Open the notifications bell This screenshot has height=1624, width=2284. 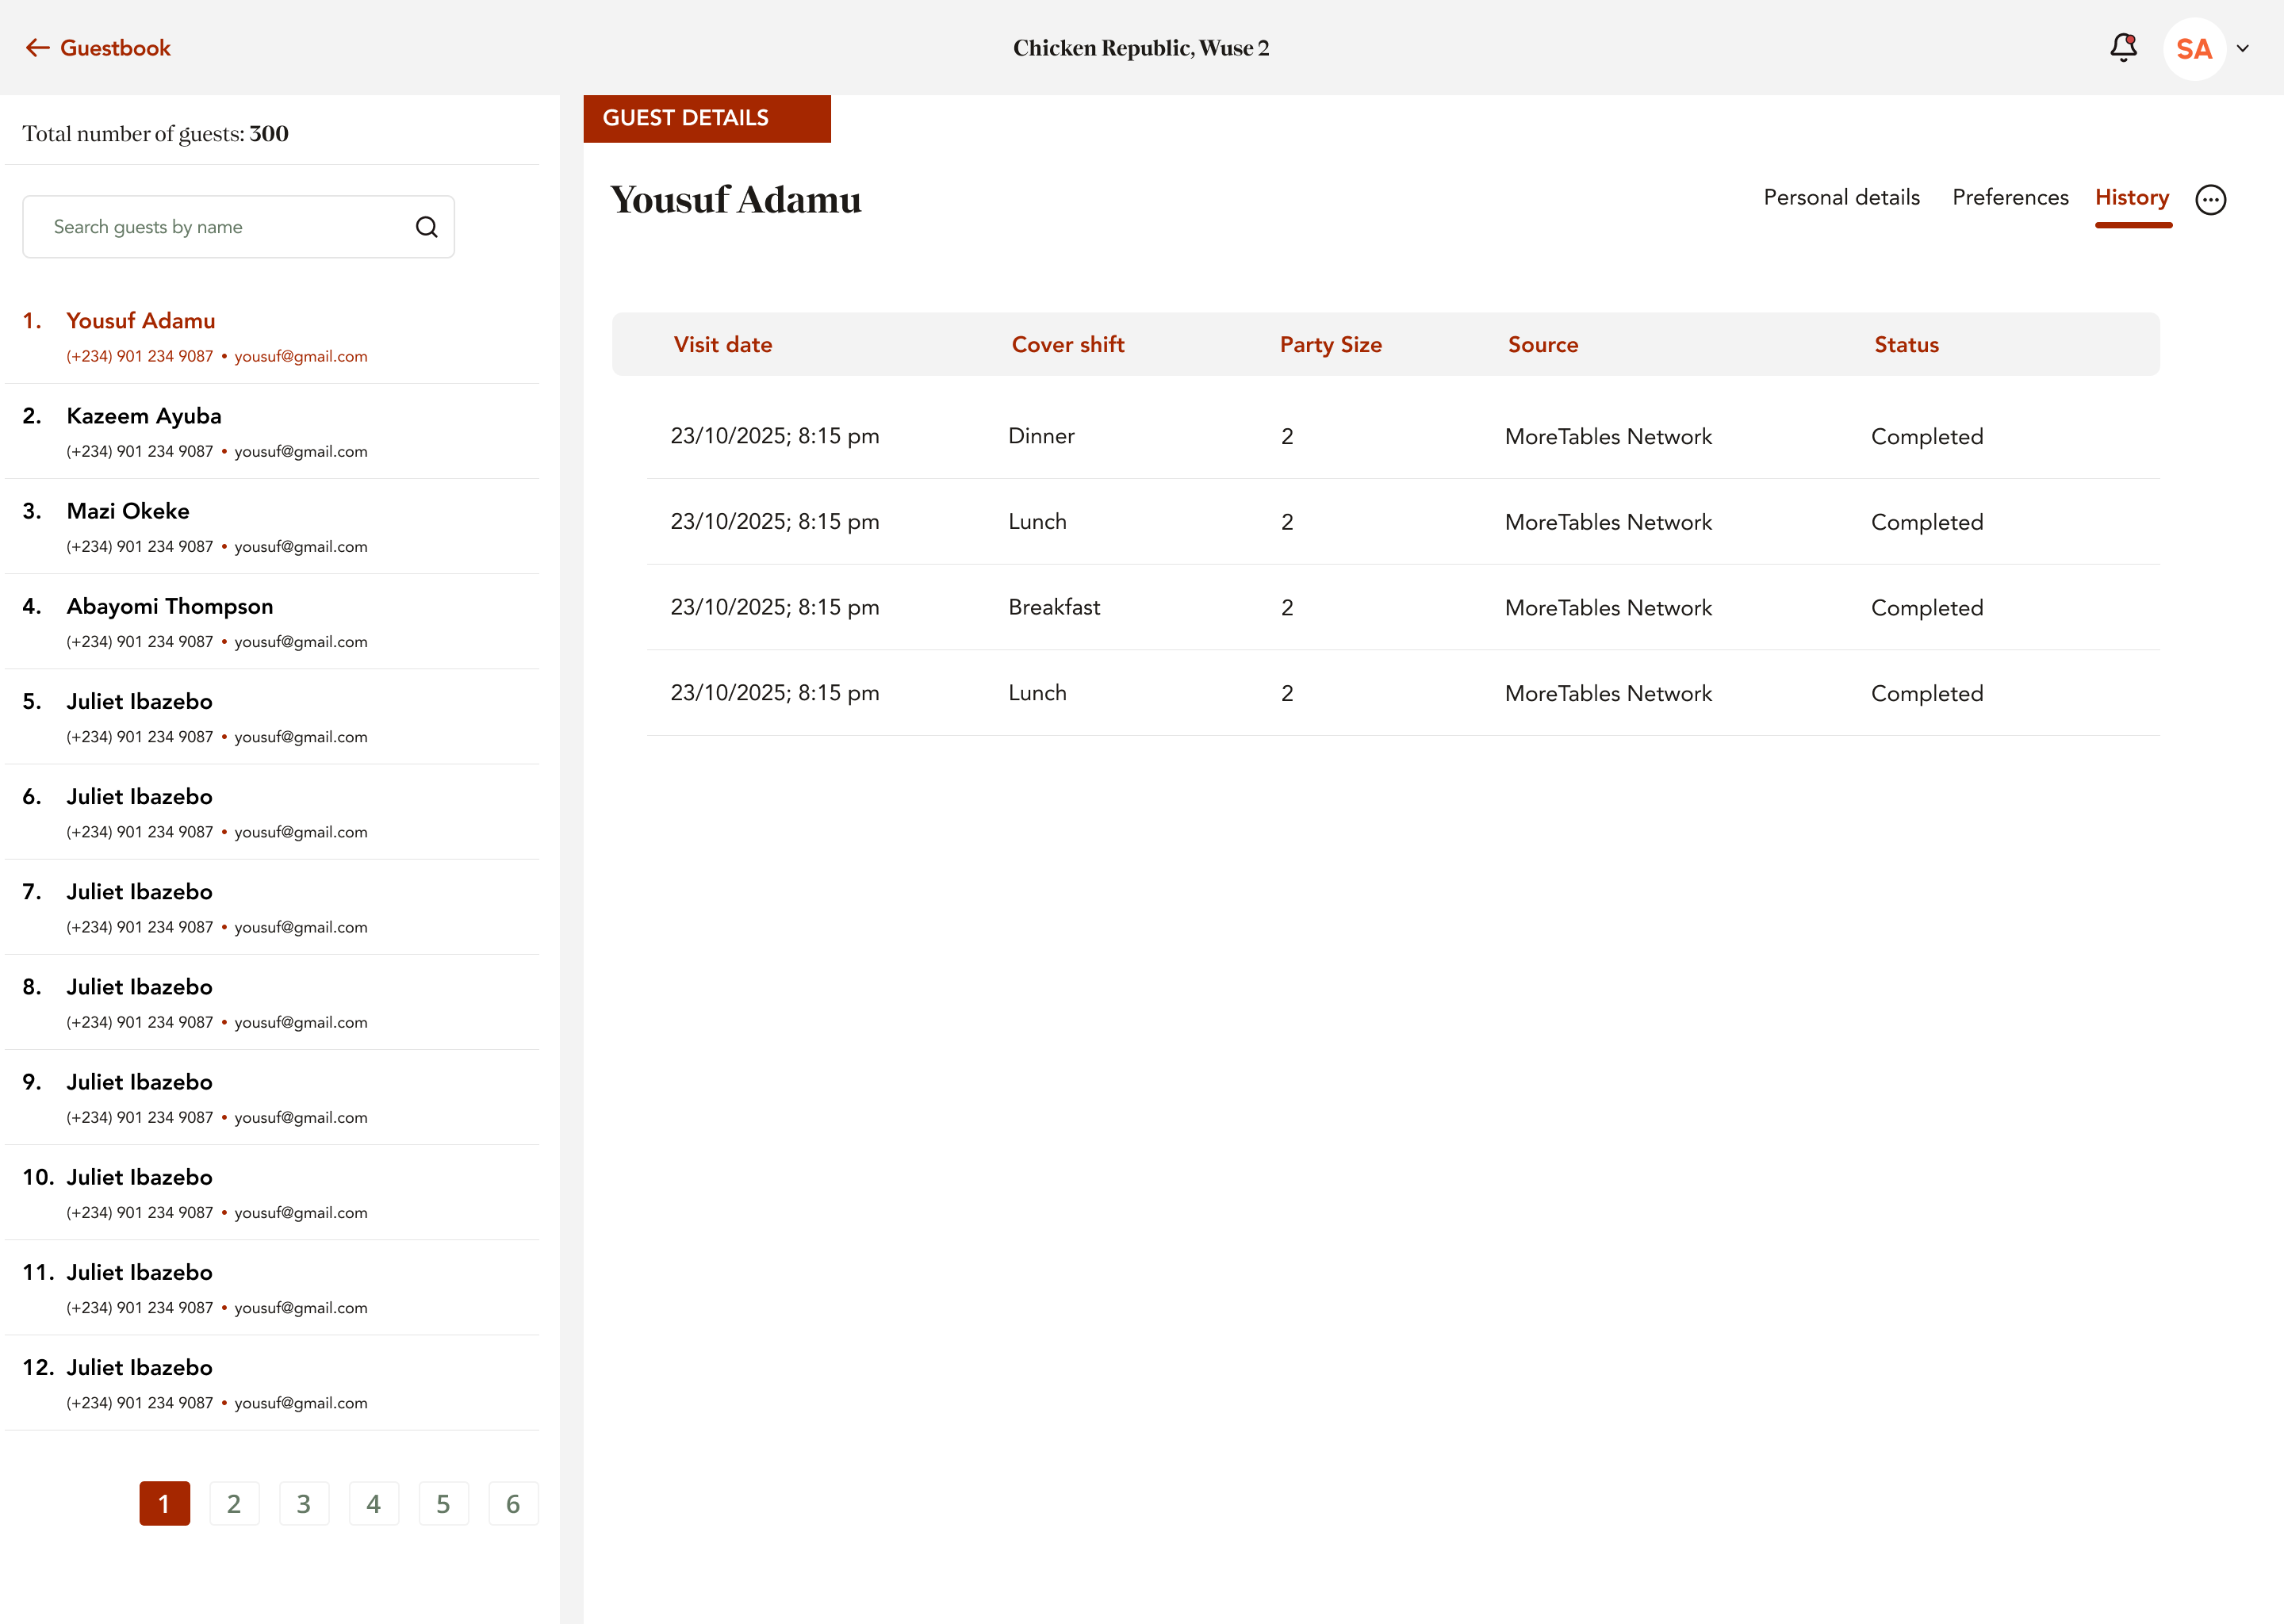tap(2123, 48)
